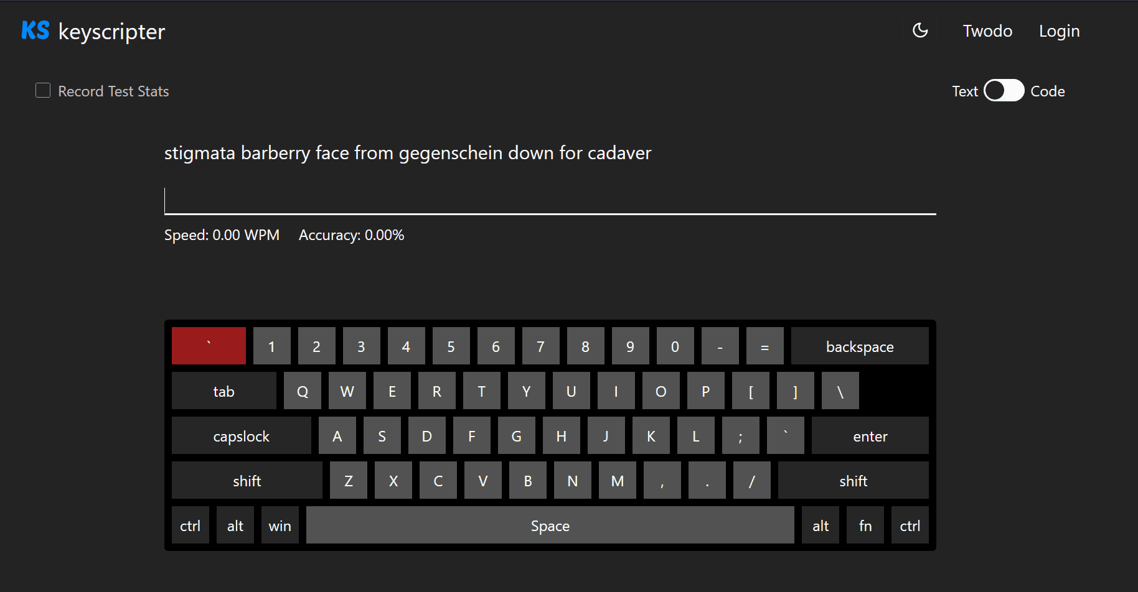Click the semicolon key

coord(740,436)
